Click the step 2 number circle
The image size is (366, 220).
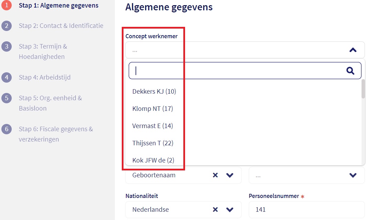tap(7, 26)
